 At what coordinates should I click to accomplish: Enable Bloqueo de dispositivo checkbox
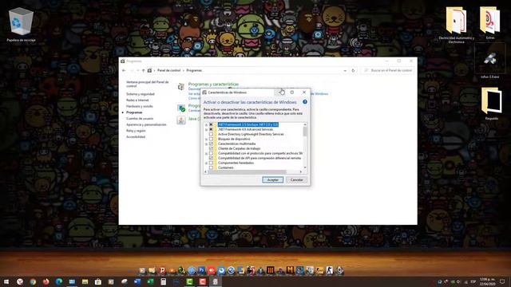click(x=211, y=139)
